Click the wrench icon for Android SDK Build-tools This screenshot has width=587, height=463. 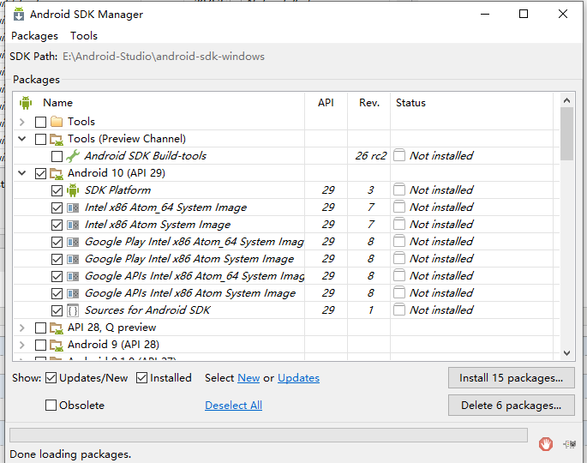pyautogui.click(x=73, y=156)
